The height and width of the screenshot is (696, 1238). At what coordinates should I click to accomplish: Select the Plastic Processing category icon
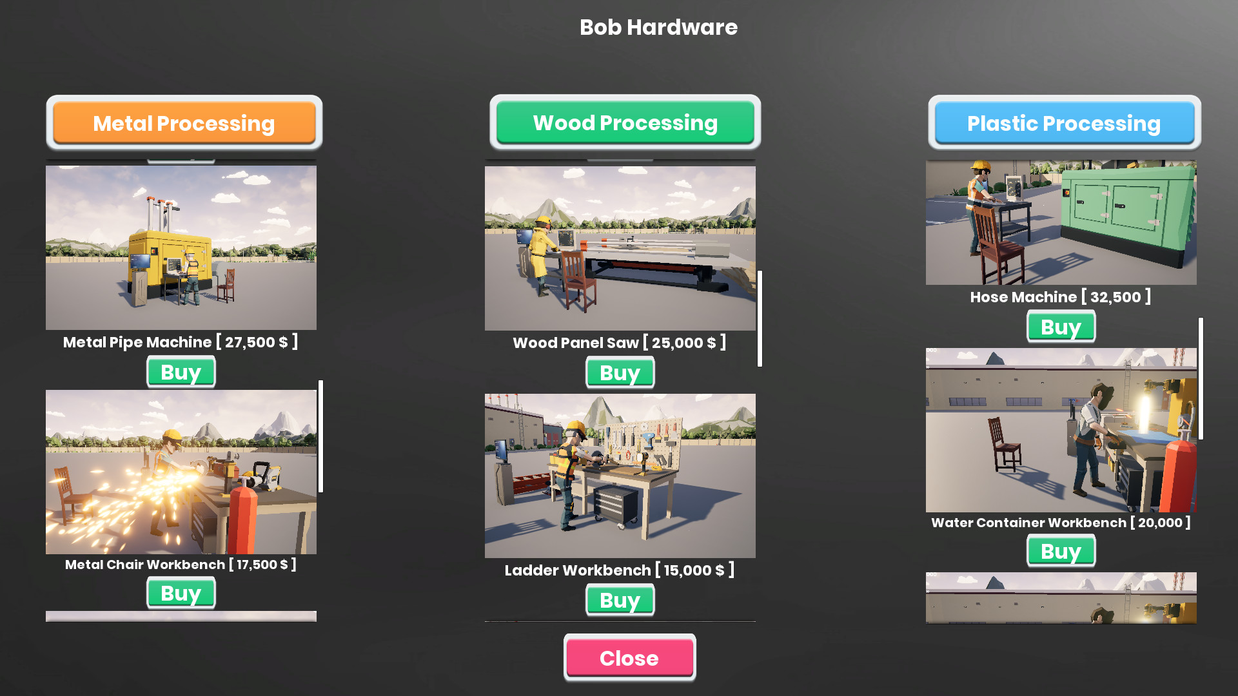tap(1064, 124)
